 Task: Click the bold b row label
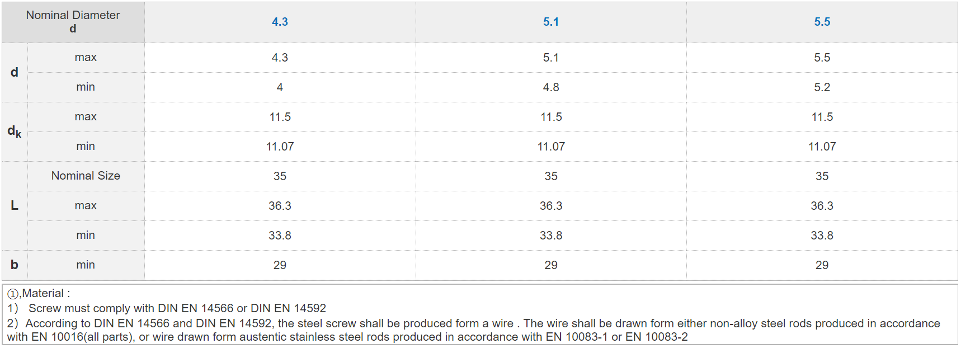15,265
